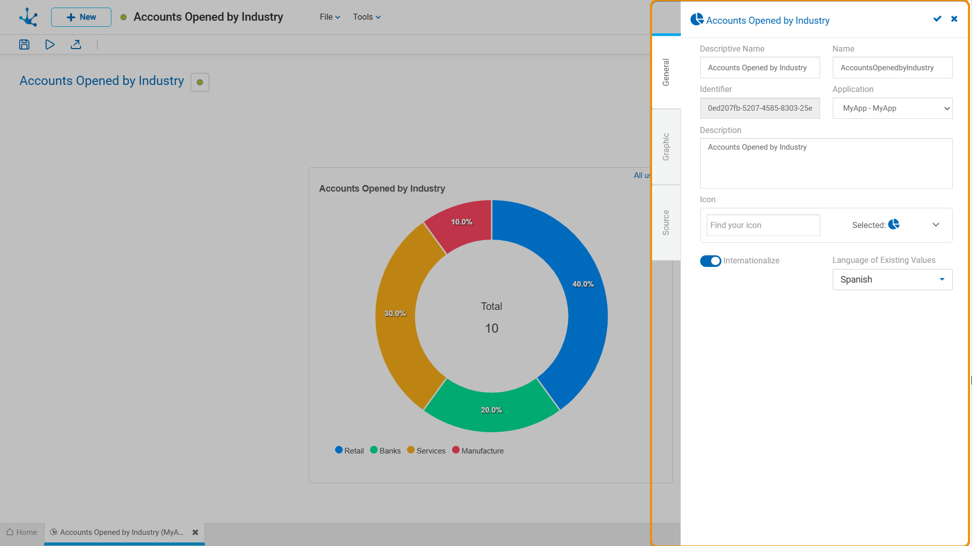Click the play/run icon
Image resolution: width=972 pixels, height=546 pixels.
click(50, 44)
